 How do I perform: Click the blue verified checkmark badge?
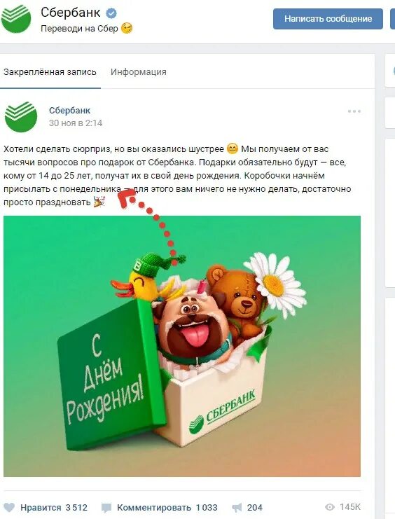click(111, 13)
